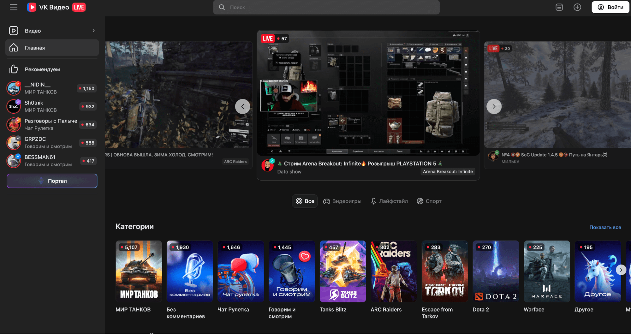Switch filter to Лайфстайл

(x=389, y=201)
